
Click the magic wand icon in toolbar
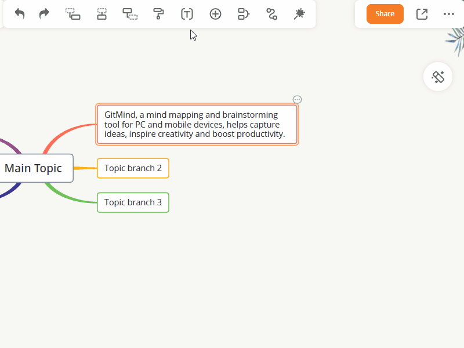coord(299,14)
